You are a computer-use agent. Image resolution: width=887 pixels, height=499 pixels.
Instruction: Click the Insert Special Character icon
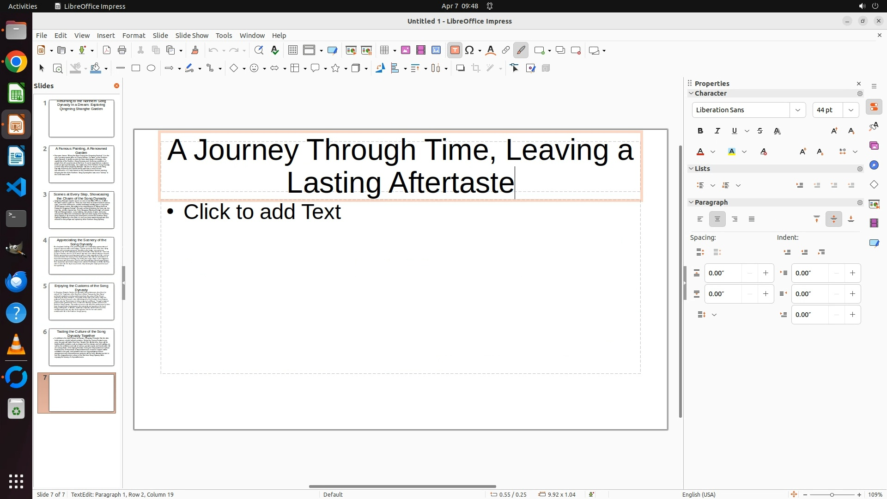tap(470, 50)
